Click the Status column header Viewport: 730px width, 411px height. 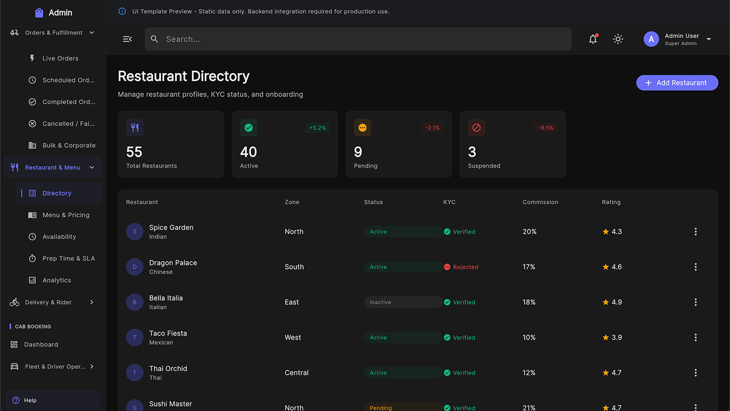click(374, 202)
